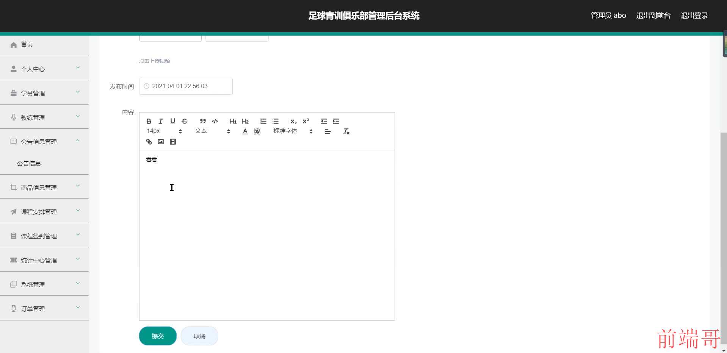Toggle strikethrough formatting in editor
The width and height of the screenshot is (727, 353).
[185, 121]
